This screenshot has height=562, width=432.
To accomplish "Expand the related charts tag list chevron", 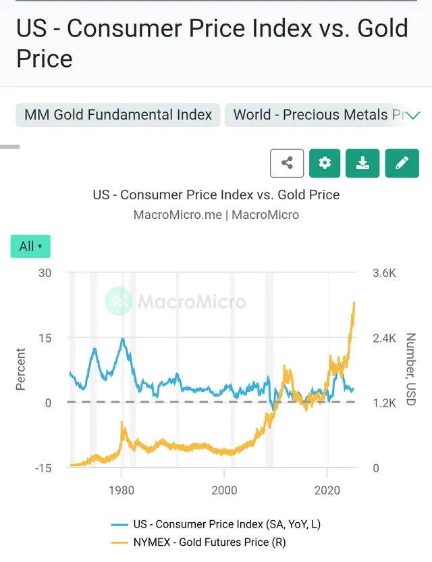I will pos(412,116).
